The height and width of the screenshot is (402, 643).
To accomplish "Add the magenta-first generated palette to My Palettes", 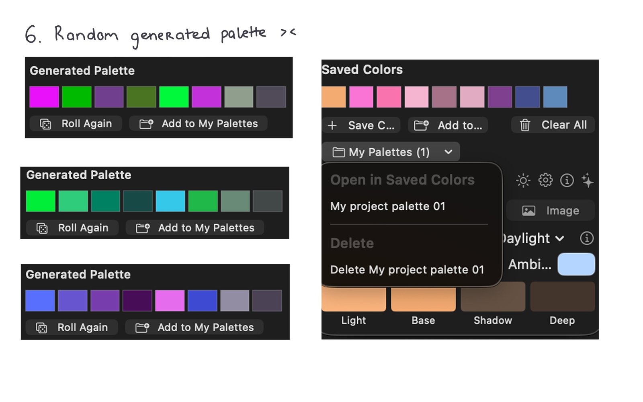I will pyautogui.click(x=199, y=123).
